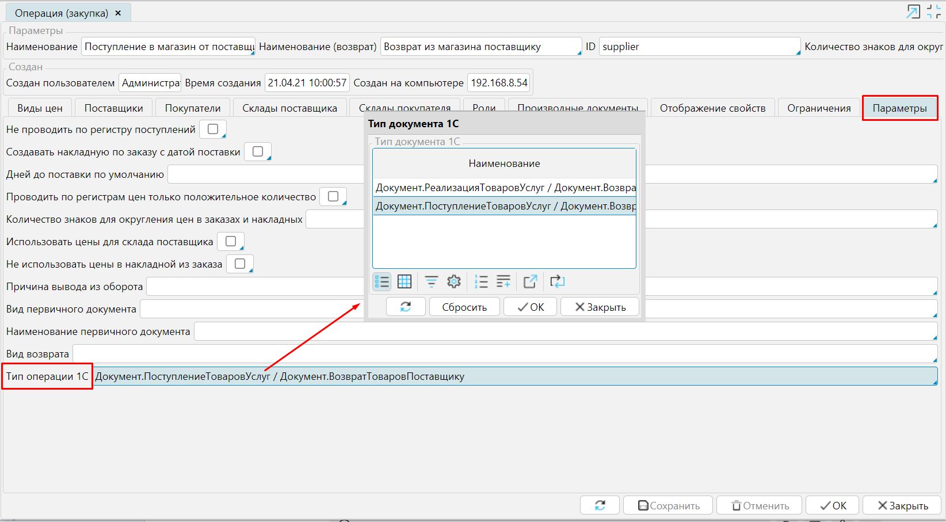Click refresh button next to Сбросить
Screen dimensions: 946x522
pos(406,307)
